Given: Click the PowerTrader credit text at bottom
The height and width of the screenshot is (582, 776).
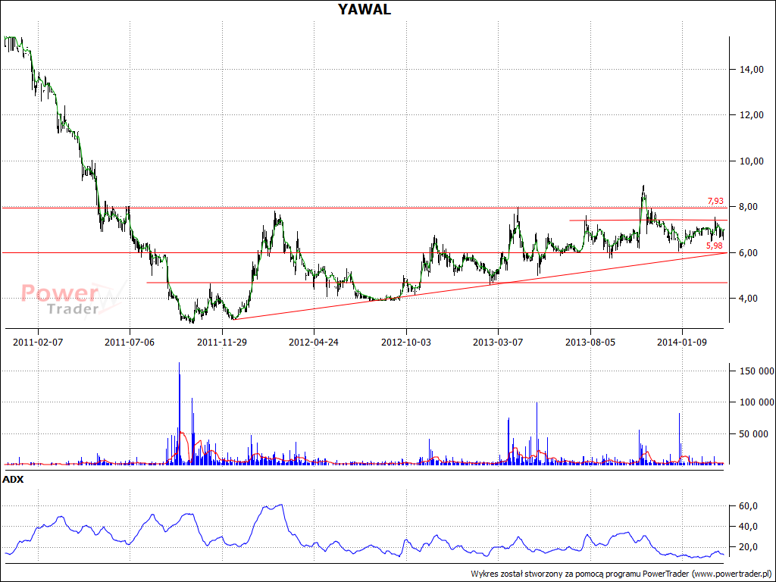Looking at the screenshot, I should pyautogui.click(x=621, y=574).
